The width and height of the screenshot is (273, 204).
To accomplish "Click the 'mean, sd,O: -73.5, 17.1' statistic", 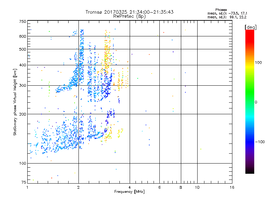I will tap(227, 13).
